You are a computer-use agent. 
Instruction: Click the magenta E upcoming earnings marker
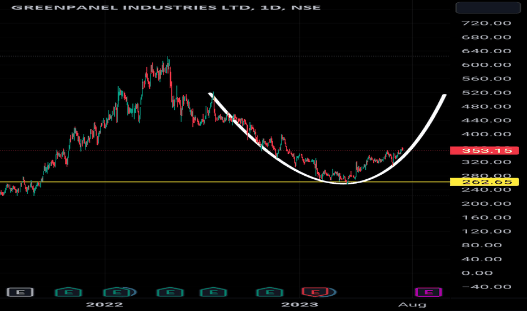point(429,292)
